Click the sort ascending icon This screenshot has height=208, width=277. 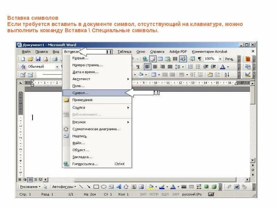227,75
